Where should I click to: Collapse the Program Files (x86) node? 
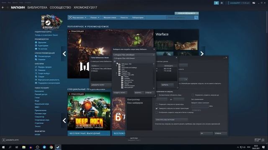(x=116, y=75)
